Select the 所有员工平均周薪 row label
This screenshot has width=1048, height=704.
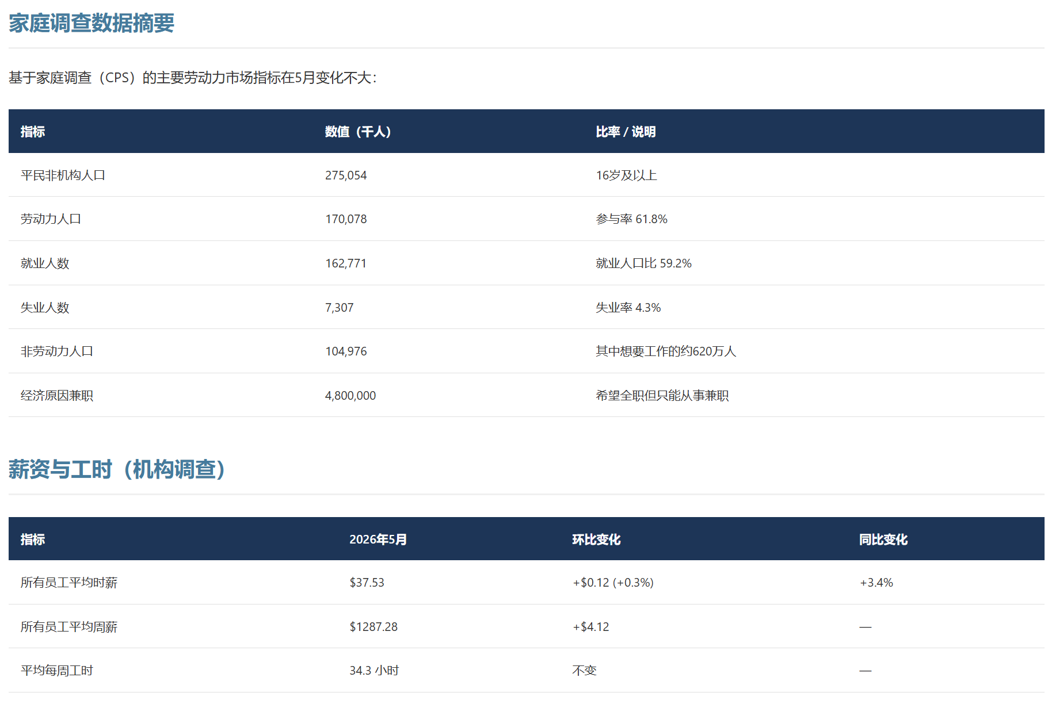(69, 627)
